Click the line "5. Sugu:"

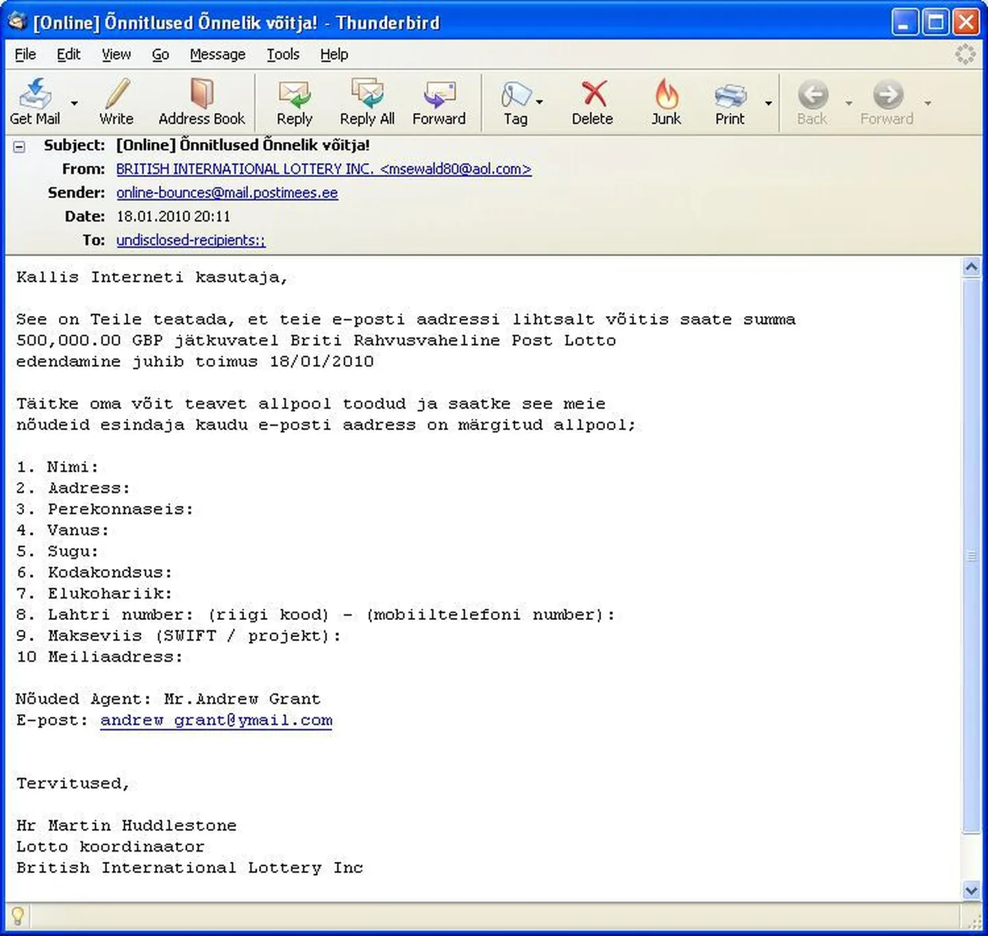58,551
